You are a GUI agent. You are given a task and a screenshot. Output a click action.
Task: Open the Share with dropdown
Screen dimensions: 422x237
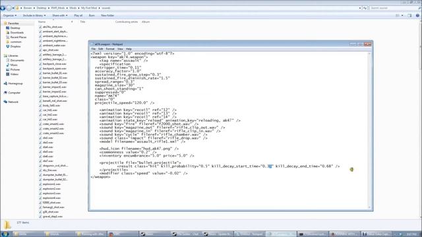(60, 16)
